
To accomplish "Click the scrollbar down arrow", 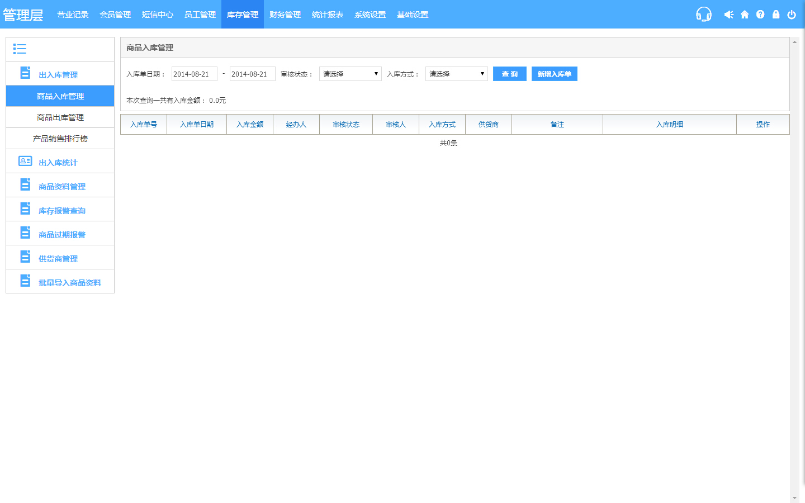I will (x=794, y=498).
